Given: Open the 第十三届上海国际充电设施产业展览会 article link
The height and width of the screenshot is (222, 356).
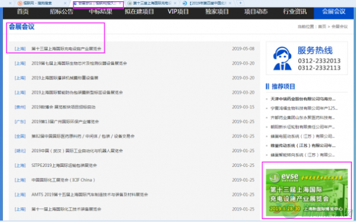Looking at the screenshot, I should click(66, 49).
